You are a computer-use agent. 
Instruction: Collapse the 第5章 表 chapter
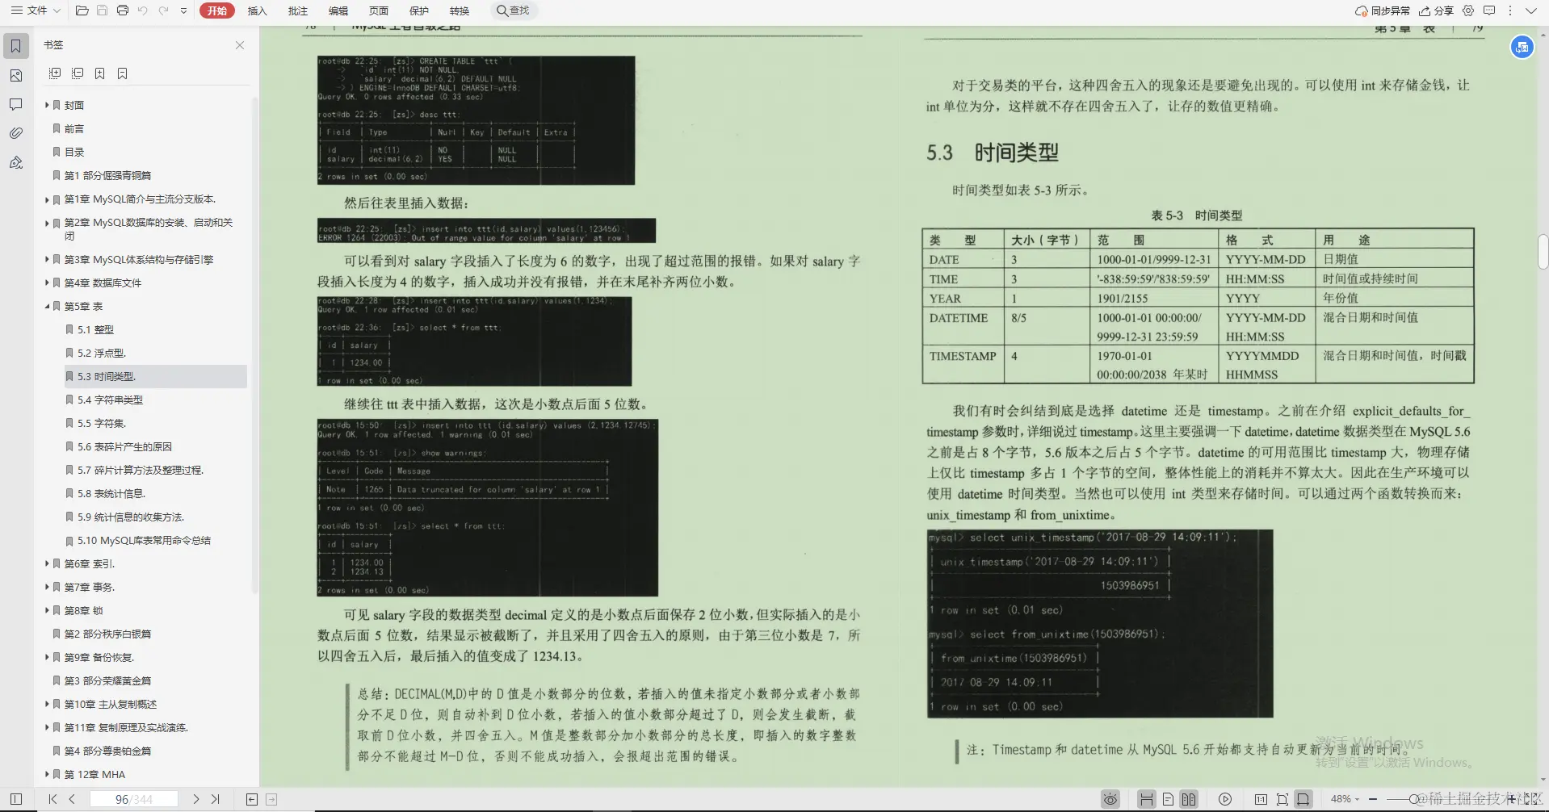tap(48, 306)
